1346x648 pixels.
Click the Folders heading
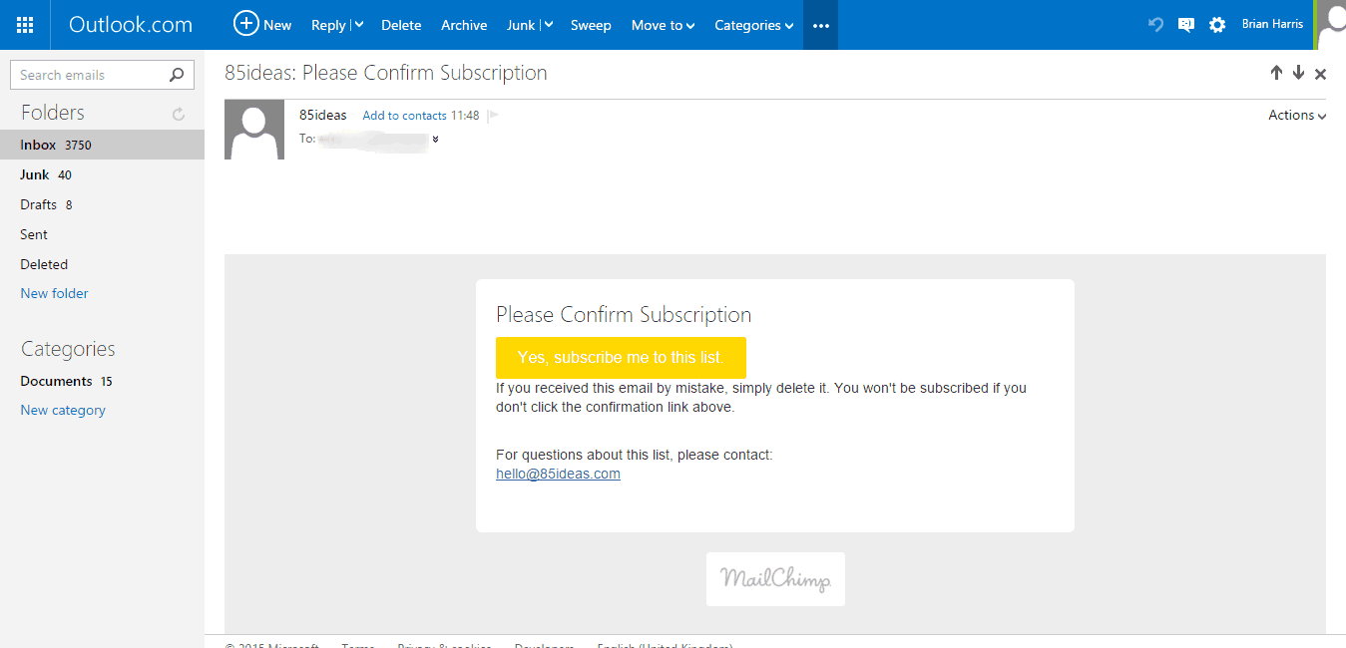tap(53, 113)
